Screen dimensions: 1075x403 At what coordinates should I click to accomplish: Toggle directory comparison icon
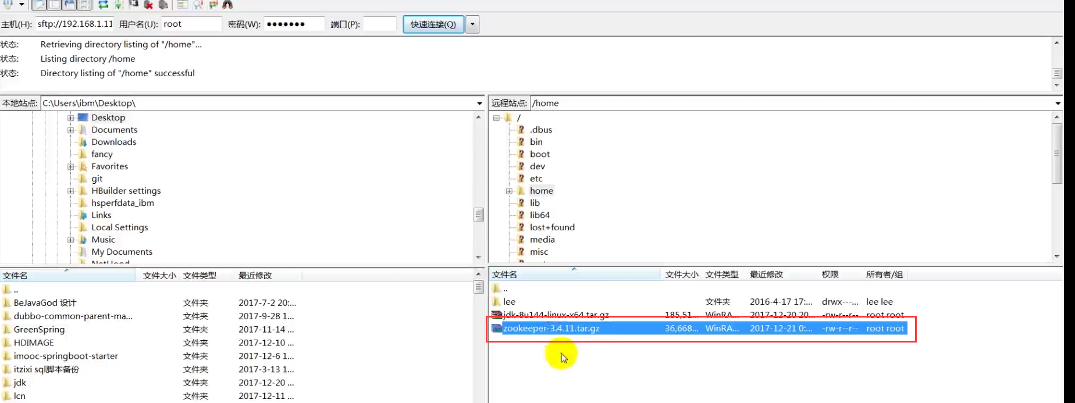tap(197, 4)
